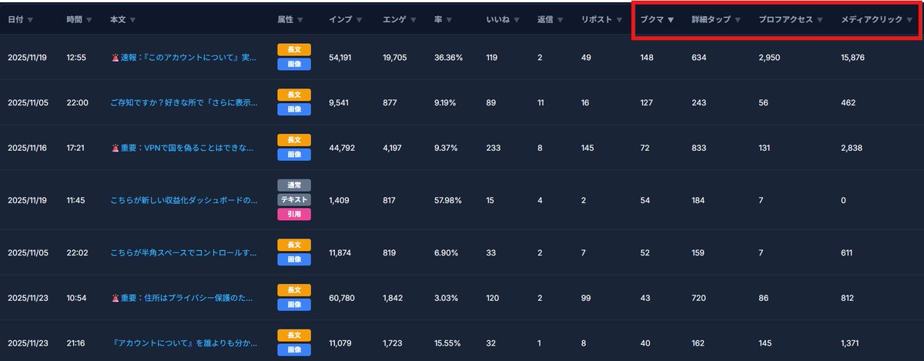
Task: Click the テキスト tag in the 11:45 row
Action: (294, 199)
